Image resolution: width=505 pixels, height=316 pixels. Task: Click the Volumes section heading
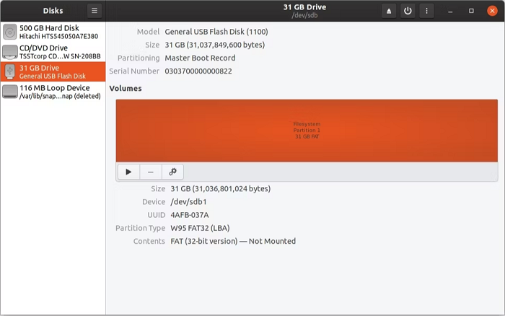[x=126, y=88]
